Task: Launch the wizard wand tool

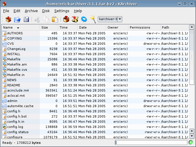Action: pyautogui.click(x=93, y=19)
